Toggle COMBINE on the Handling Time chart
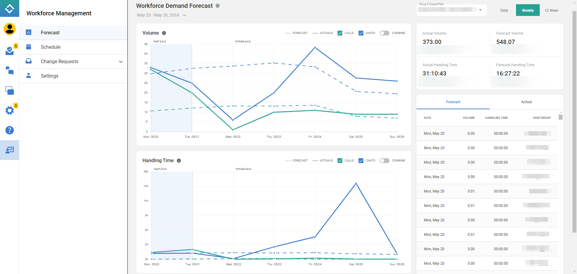Image resolution: width=577 pixels, height=274 pixels. tap(384, 161)
